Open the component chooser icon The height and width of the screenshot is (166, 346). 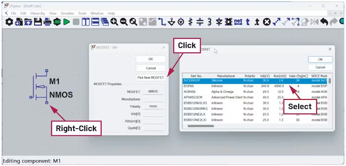[229, 22]
